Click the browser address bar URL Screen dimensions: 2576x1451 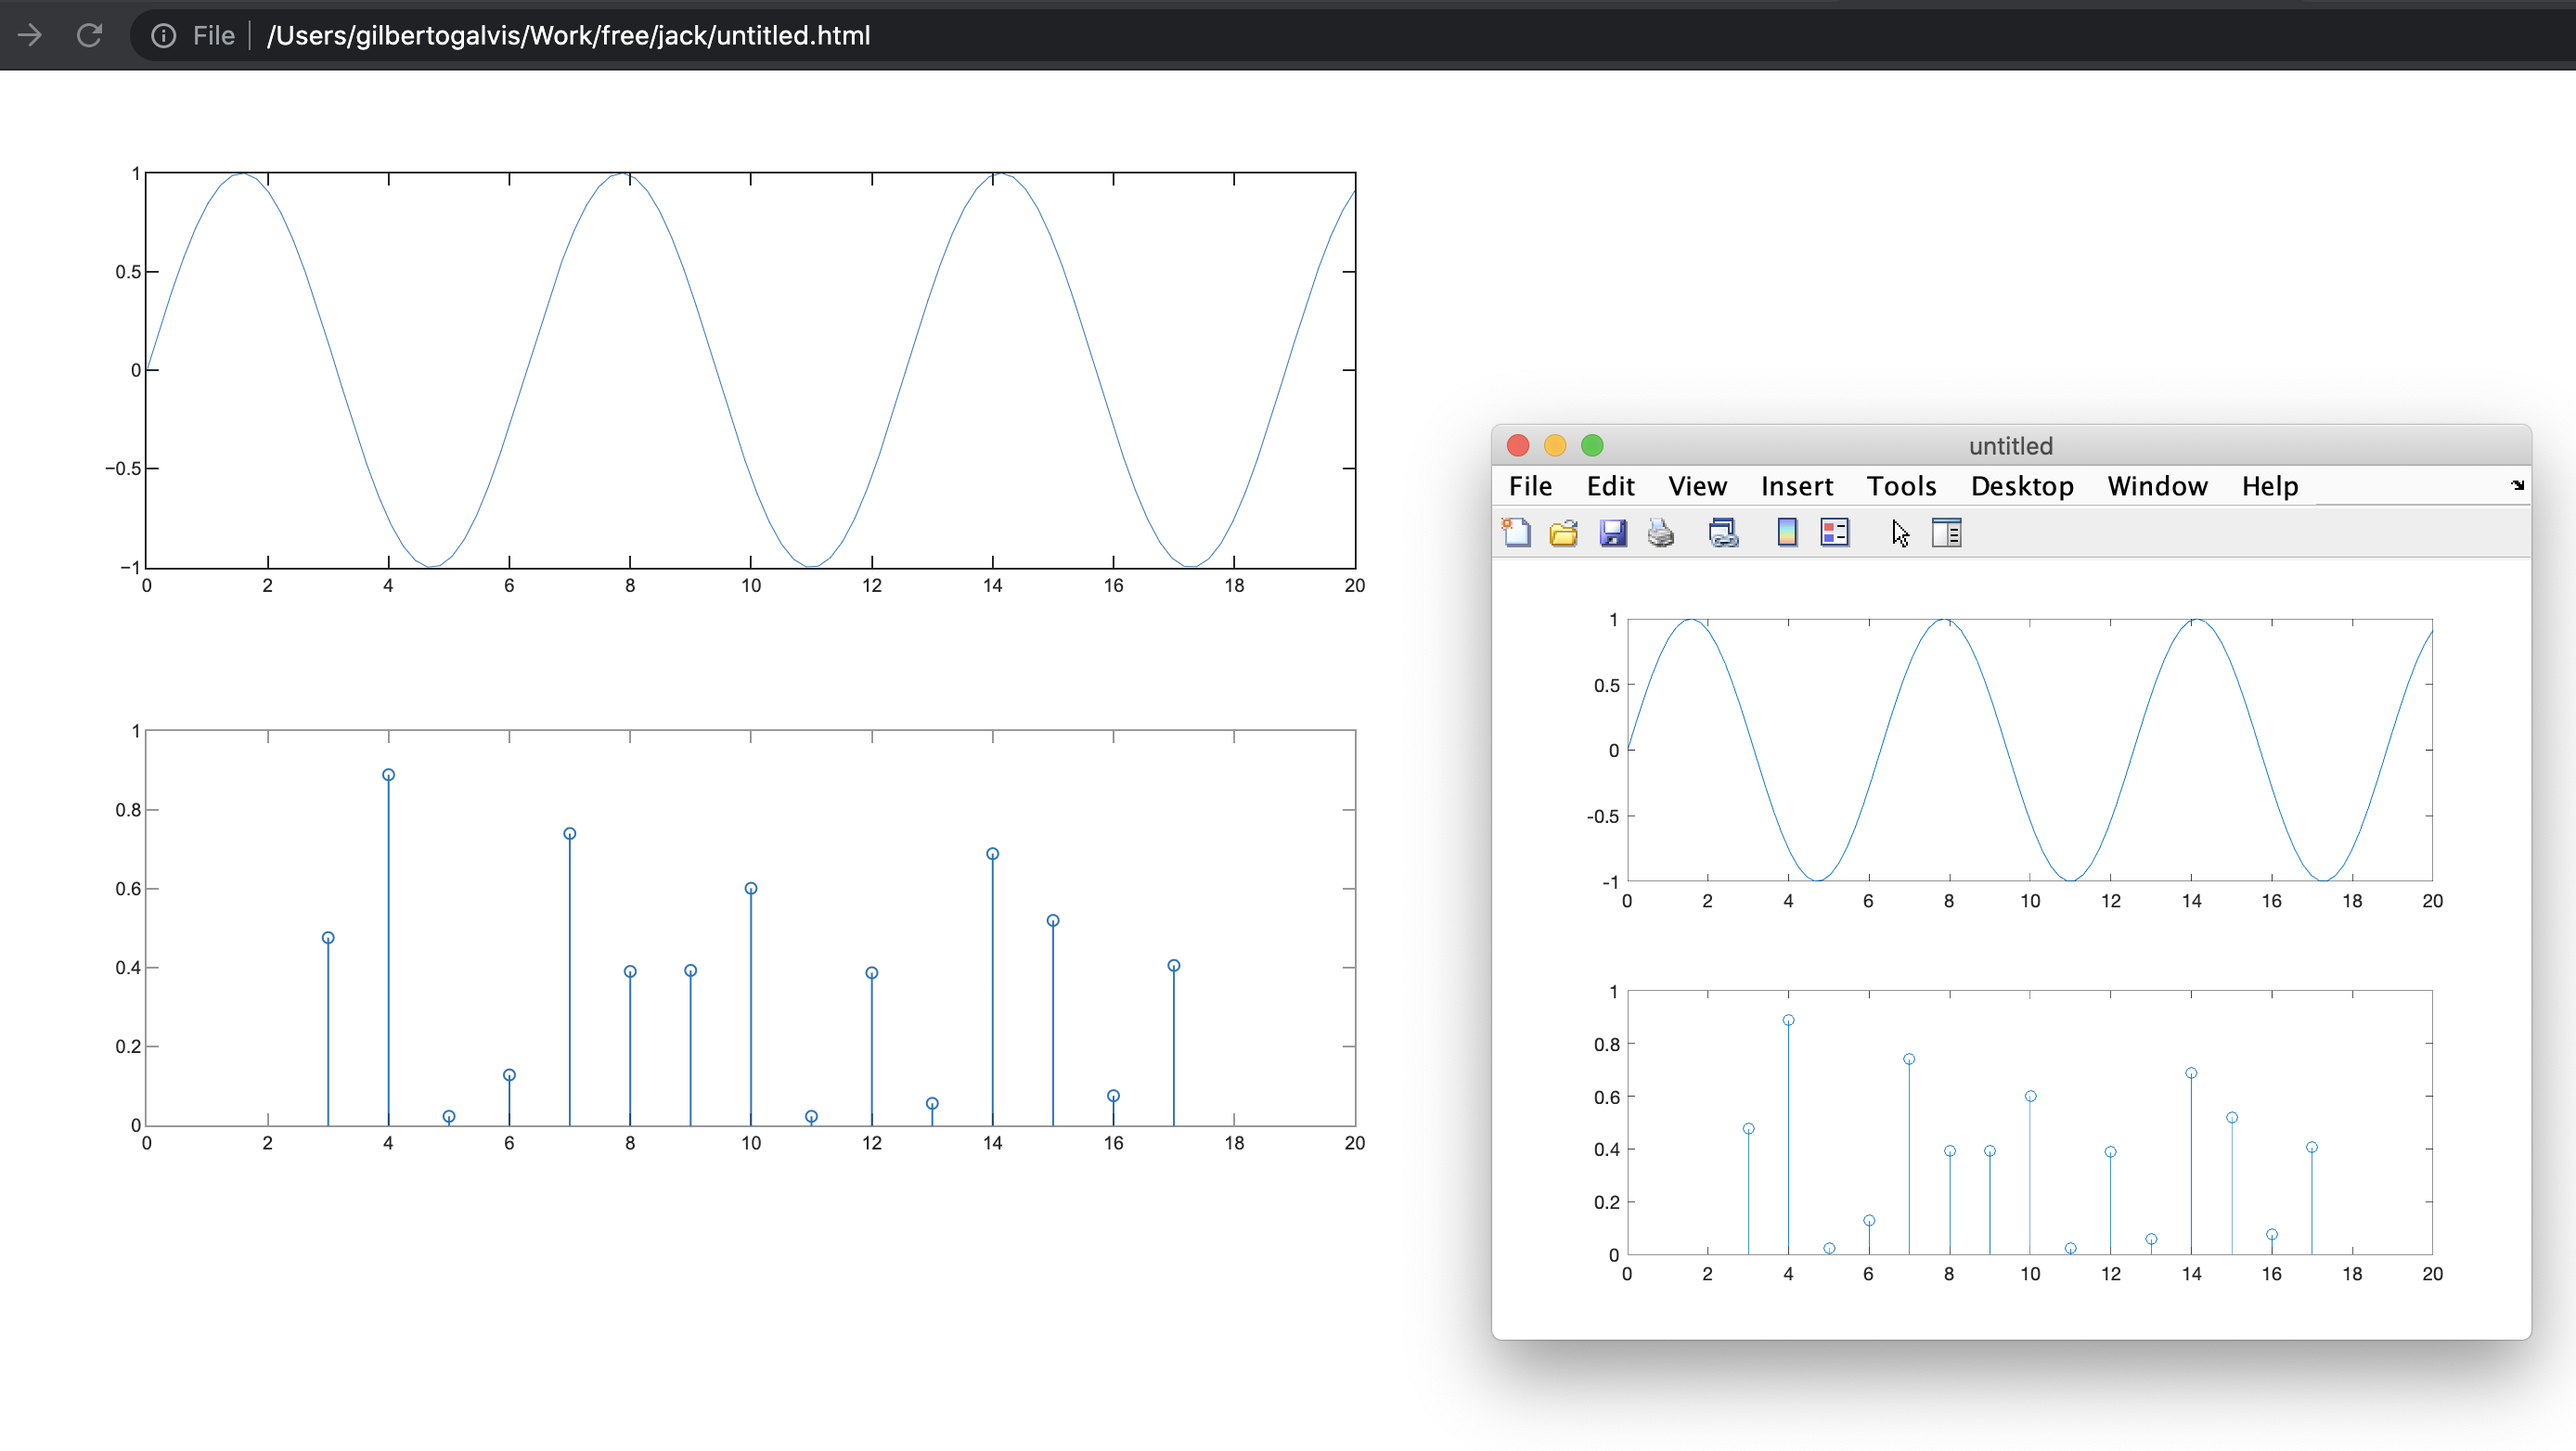coord(568,35)
